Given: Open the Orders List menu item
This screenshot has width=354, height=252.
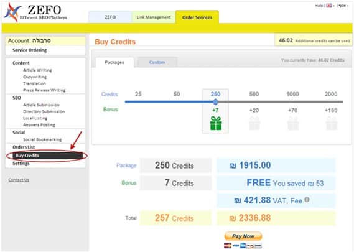Looking at the screenshot, I should coord(24,147).
